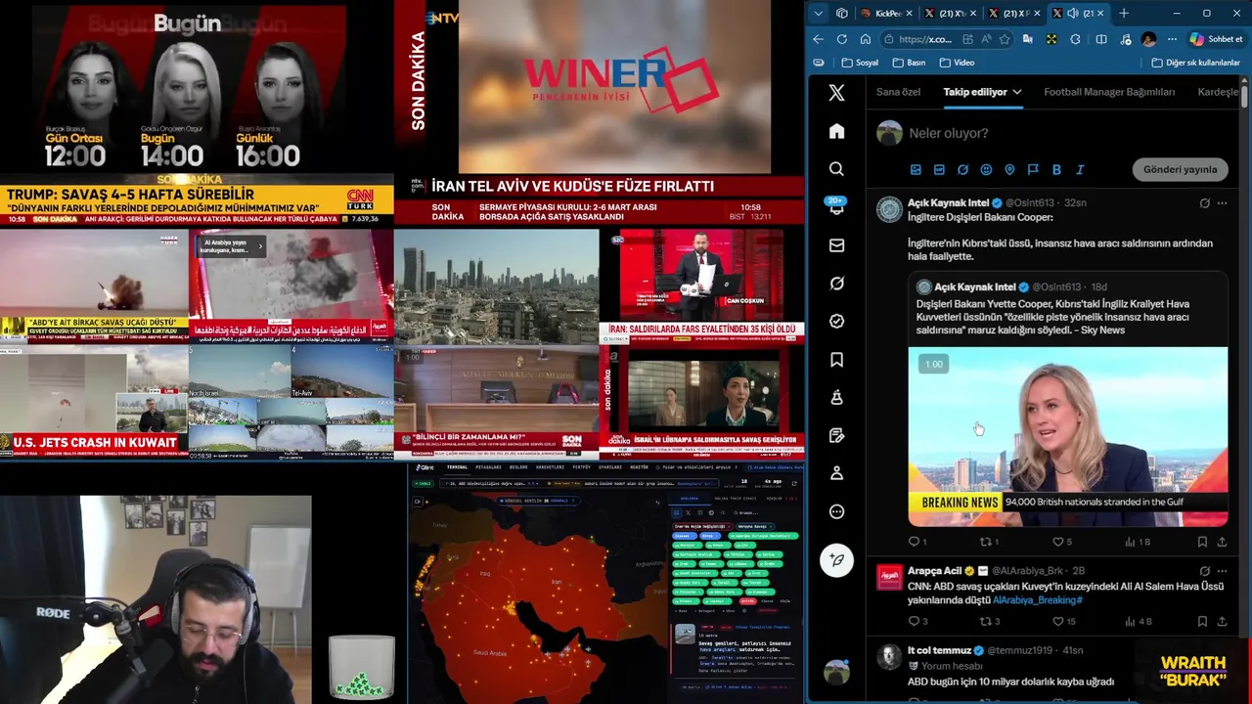This screenshot has height=704, width=1252.
Task: Open split screen view in browser toolbar
Action: pyautogui.click(x=1101, y=39)
